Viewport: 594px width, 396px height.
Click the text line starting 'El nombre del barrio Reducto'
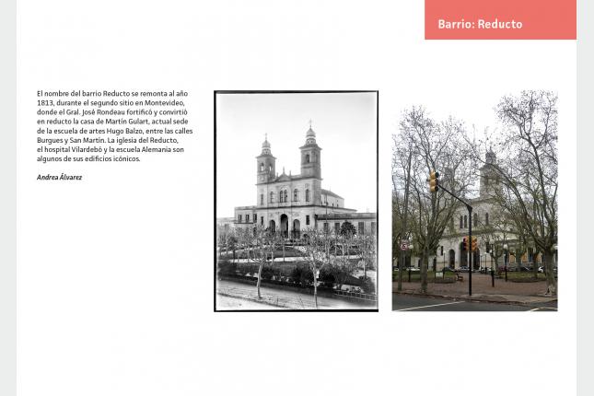(112, 94)
